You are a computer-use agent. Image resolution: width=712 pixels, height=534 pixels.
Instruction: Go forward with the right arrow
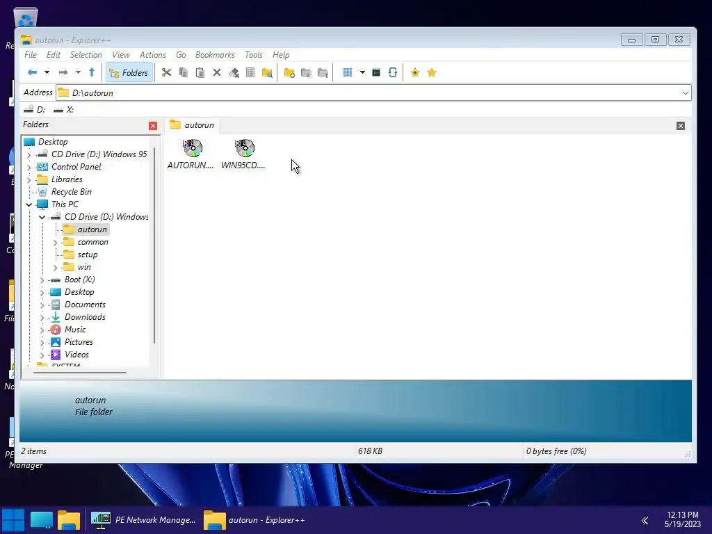point(63,72)
